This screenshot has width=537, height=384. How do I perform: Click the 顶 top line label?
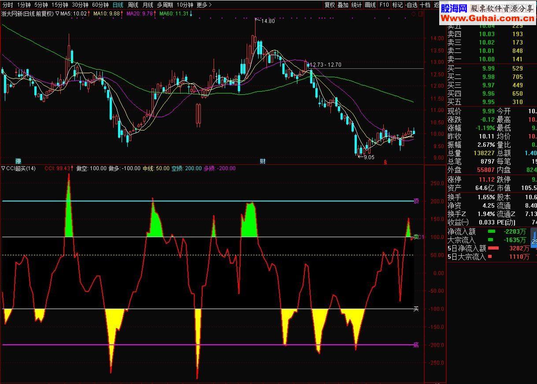pyautogui.click(x=416, y=201)
